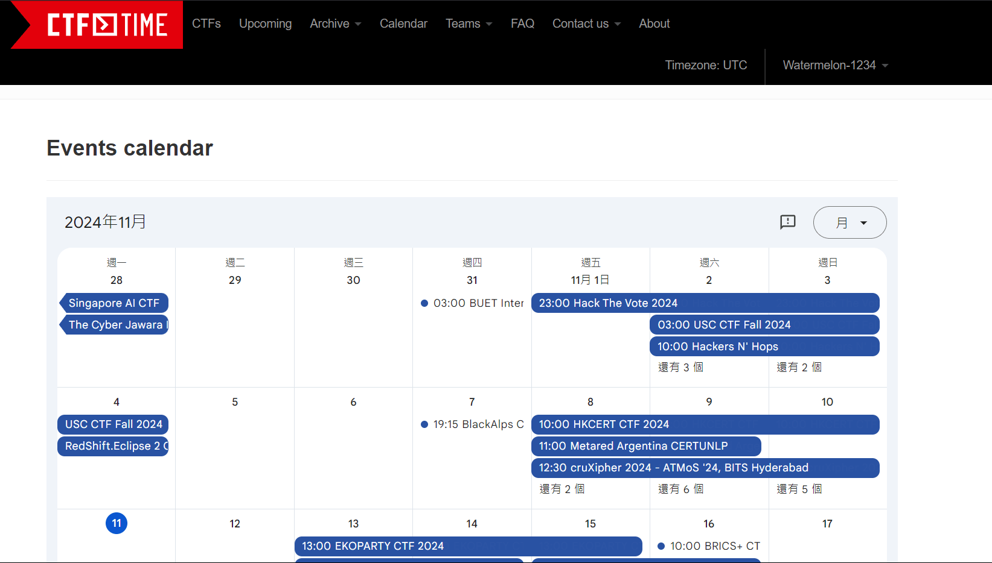
Task: Show 6 more events on Saturday 9
Action: pos(680,489)
